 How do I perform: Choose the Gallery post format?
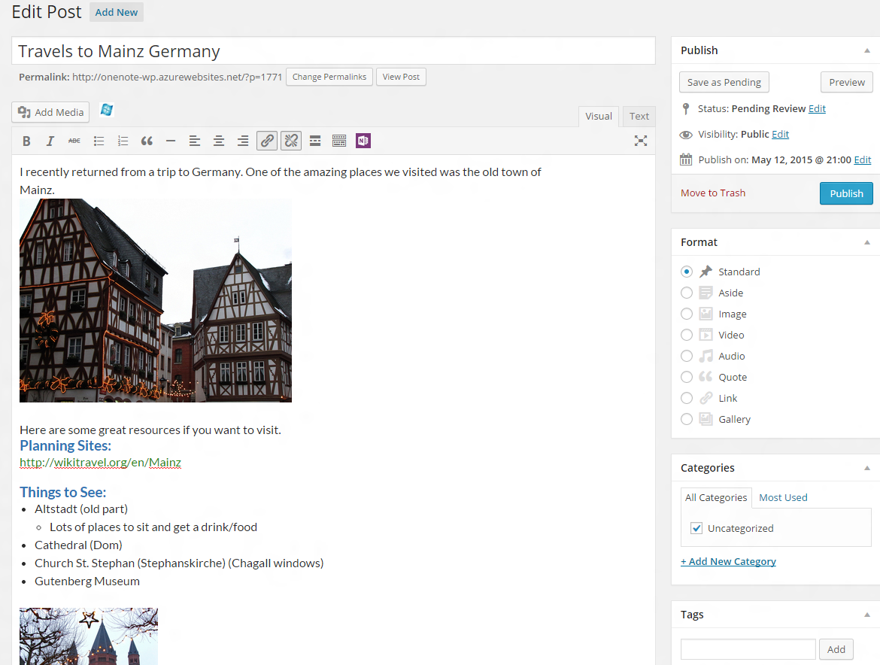pos(687,419)
